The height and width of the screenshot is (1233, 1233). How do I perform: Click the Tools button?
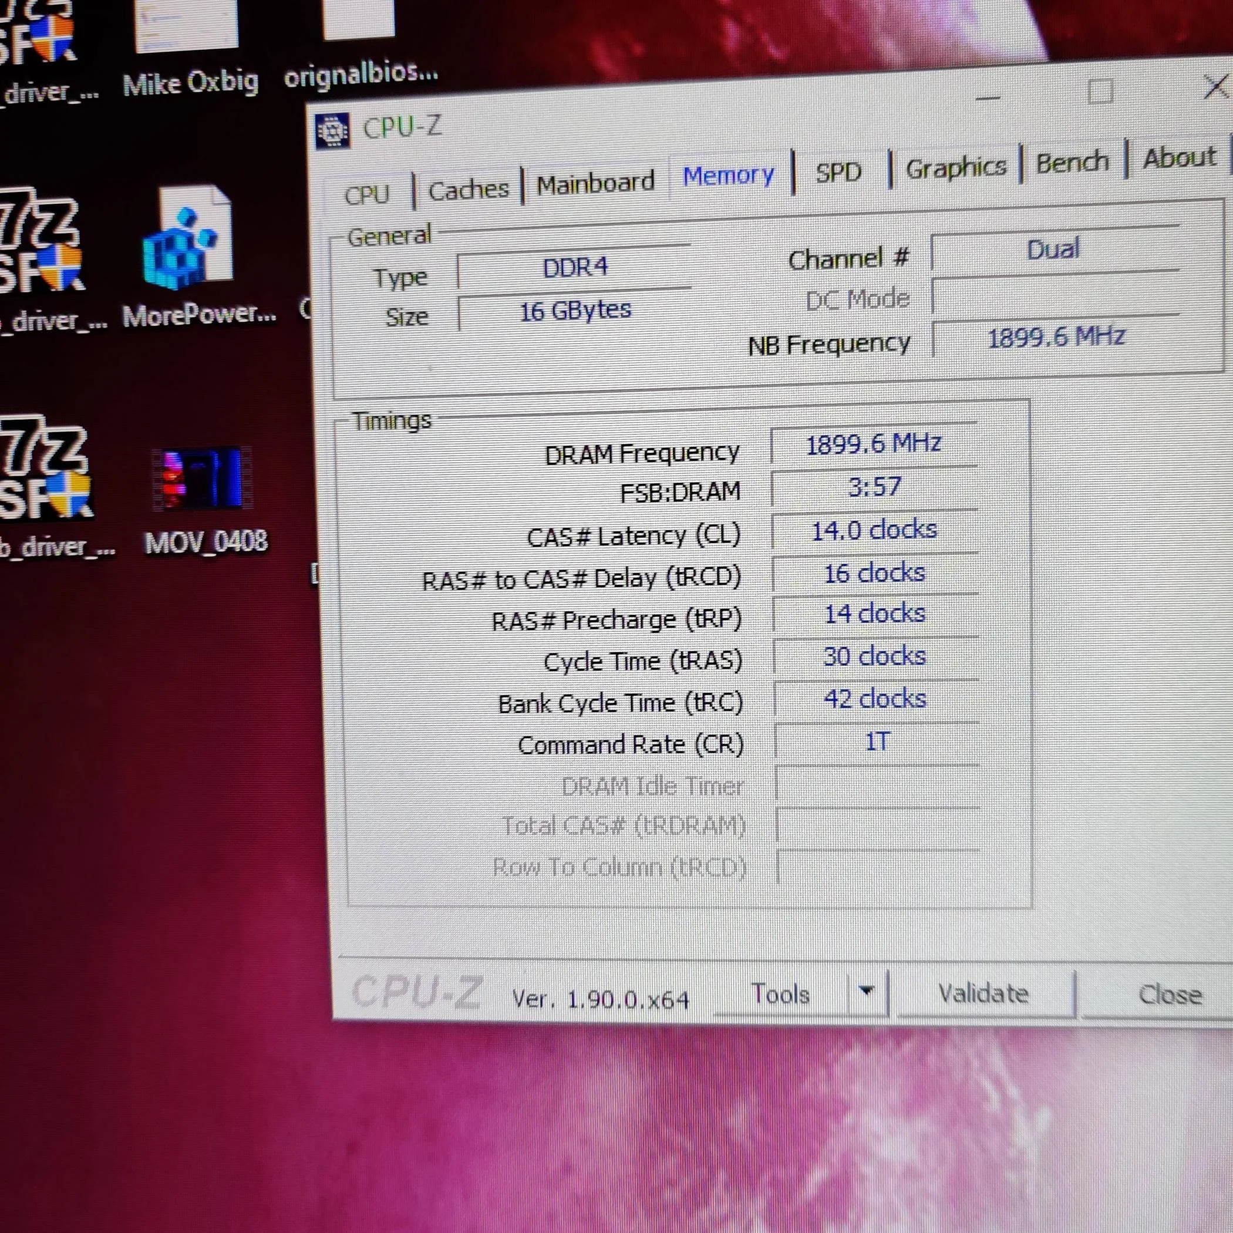(780, 993)
